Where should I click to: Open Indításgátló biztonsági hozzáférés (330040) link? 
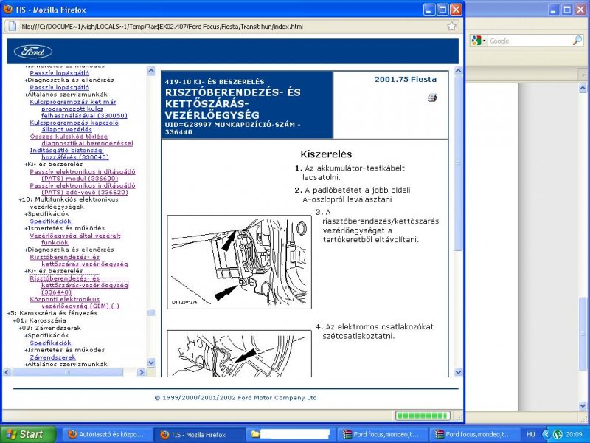point(69,154)
